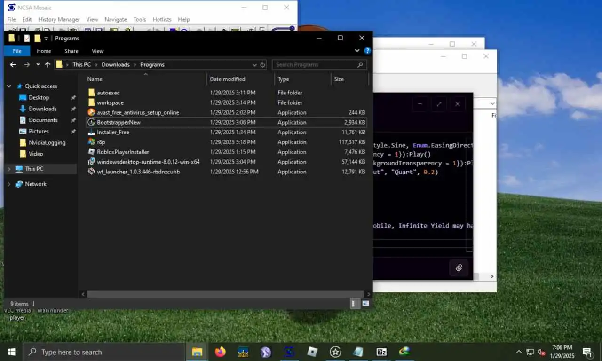This screenshot has width=602, height=361.
Task: Select windowsdesktop-runtime-8.0.12-win-x64 file
Action: coord(148,162)
